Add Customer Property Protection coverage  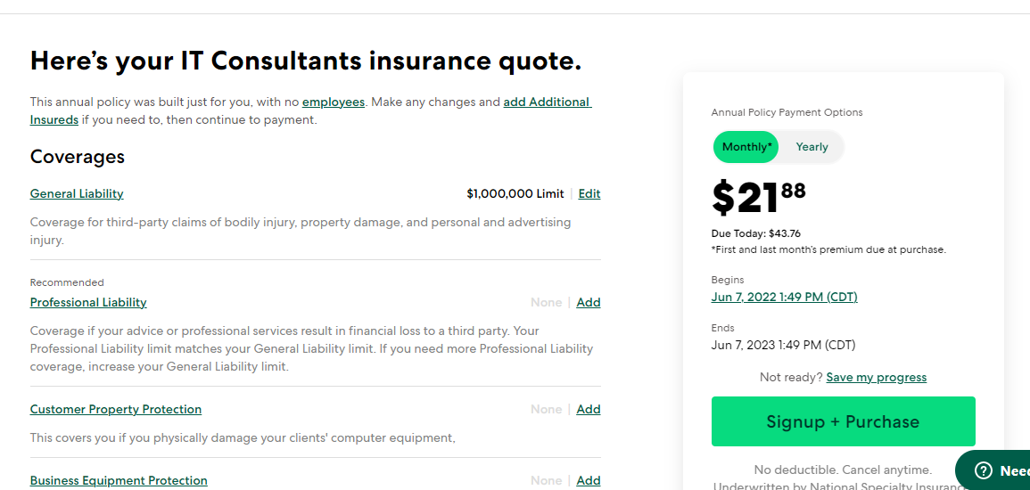[x=588, y=409]
